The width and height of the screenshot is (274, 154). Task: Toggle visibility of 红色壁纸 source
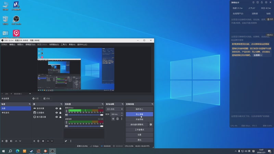point(57,113)
